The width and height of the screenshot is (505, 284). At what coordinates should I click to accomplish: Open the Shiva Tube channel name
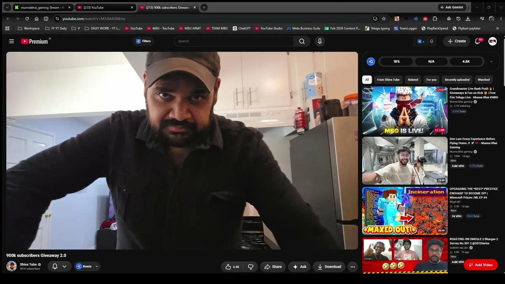tap(28, 264)
